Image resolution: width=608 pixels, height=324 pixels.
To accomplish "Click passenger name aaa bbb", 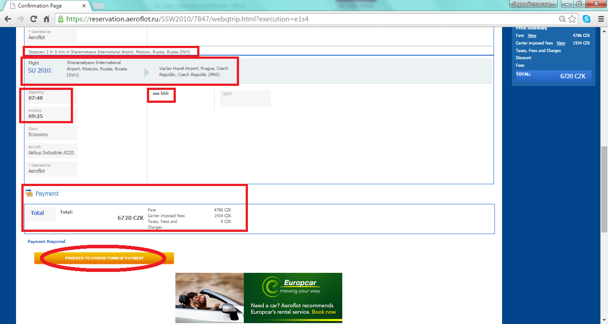I will coord(161,93).
